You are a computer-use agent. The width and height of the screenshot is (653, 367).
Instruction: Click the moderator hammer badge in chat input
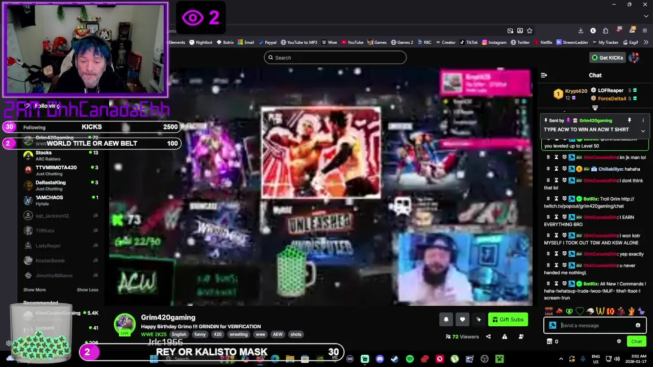552,325
